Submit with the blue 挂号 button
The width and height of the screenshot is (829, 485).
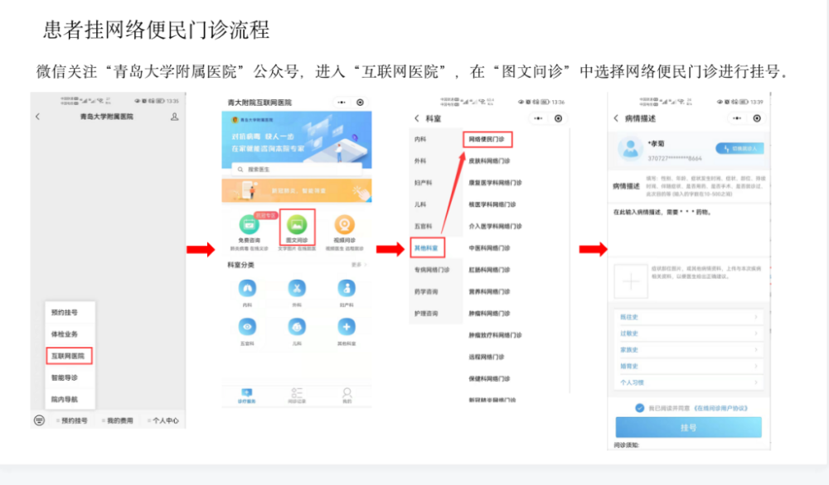[688, 427]
